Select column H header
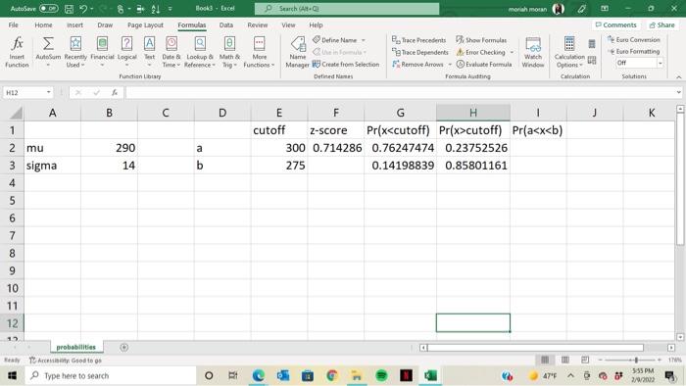 [x=473, y=113]
